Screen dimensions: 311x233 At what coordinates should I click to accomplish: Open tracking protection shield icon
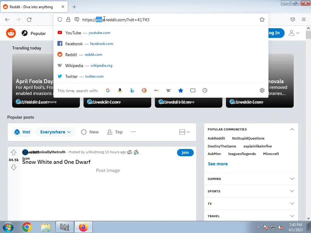pyautogui.click(x=60, y=19)
